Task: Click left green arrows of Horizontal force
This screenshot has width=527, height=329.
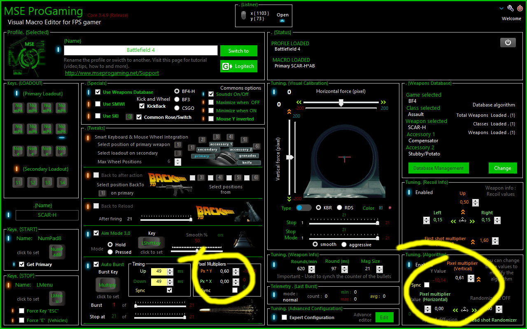Action: [x=299, y=102]
